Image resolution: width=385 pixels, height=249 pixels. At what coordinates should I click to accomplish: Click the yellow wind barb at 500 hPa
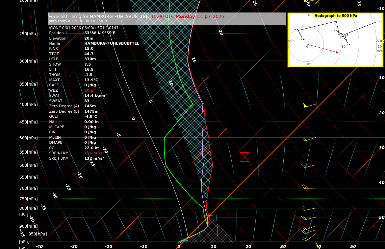pos(308,138)
